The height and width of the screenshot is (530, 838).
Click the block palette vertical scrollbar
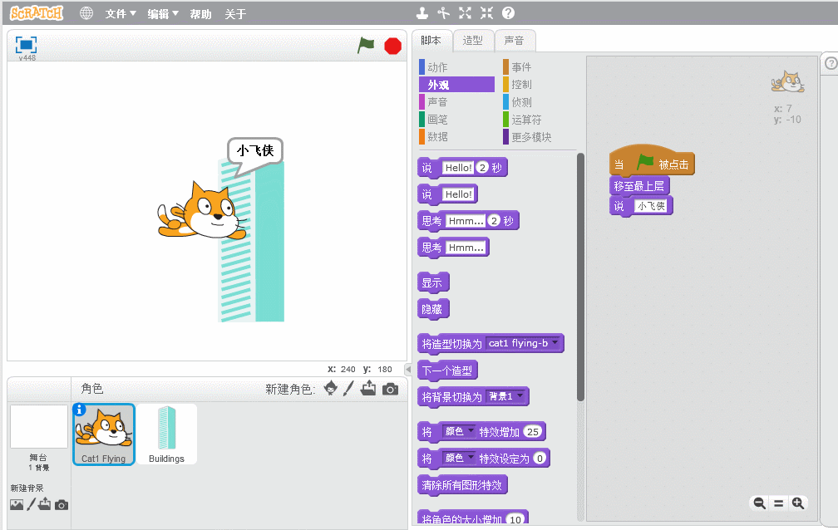[580, 277]
